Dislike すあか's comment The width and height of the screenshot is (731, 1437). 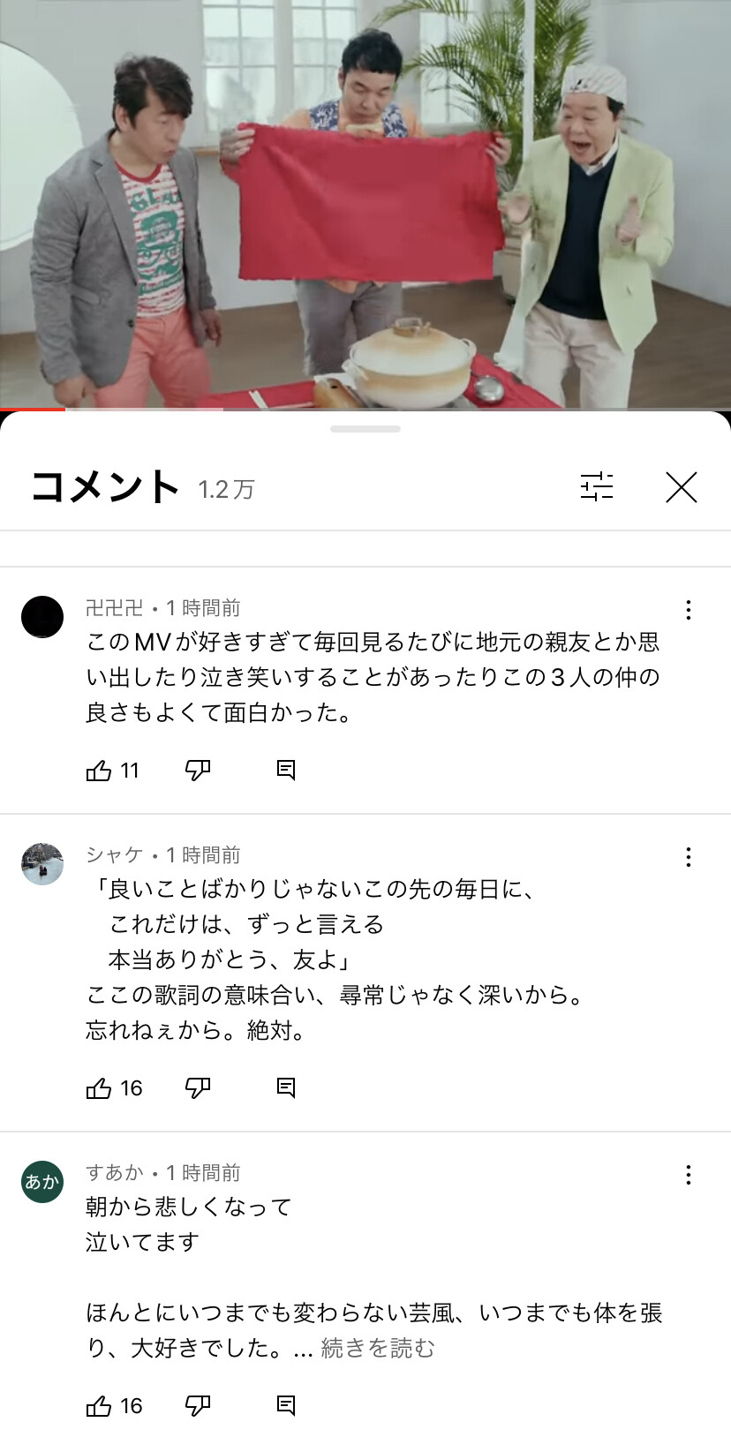tap(198, 1406)
